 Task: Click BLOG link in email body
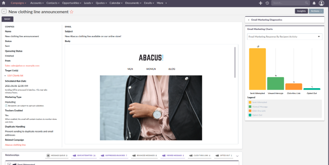172,69
